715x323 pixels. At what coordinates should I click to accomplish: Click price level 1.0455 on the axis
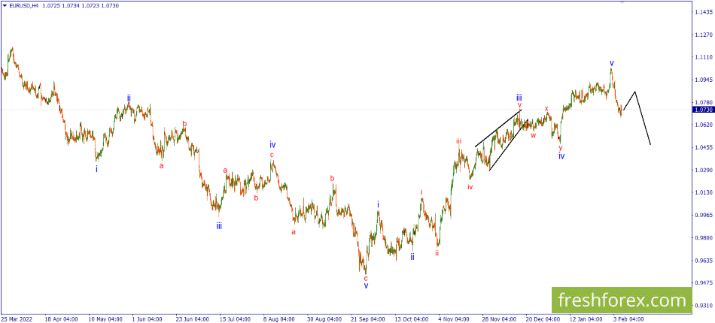(x=703, y=147)
